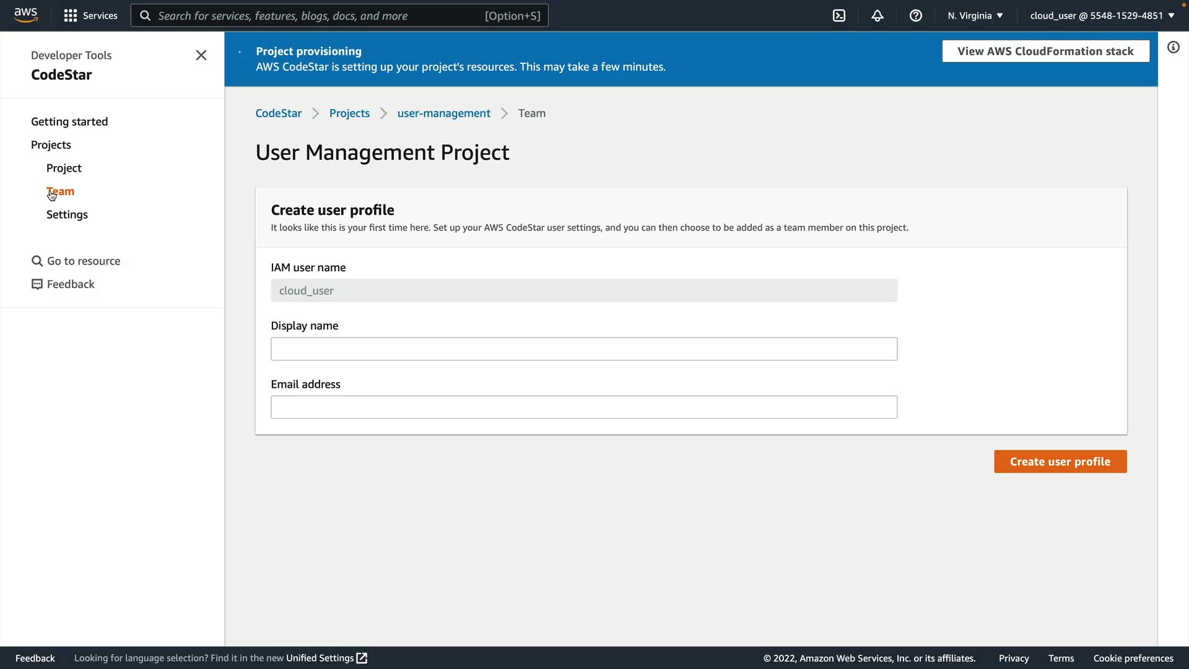Click the Display name input field

583,349
